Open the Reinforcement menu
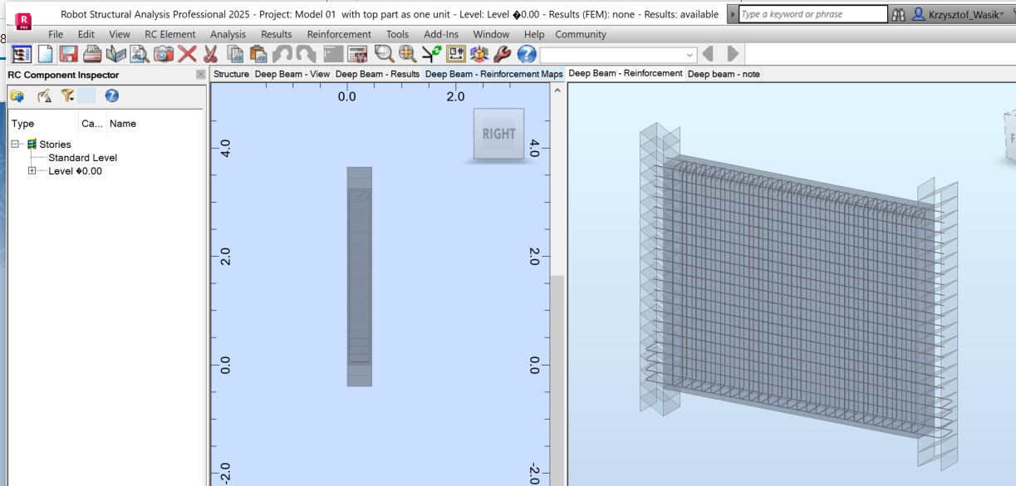Screen dimensions: 1016x486 point(339,34)
